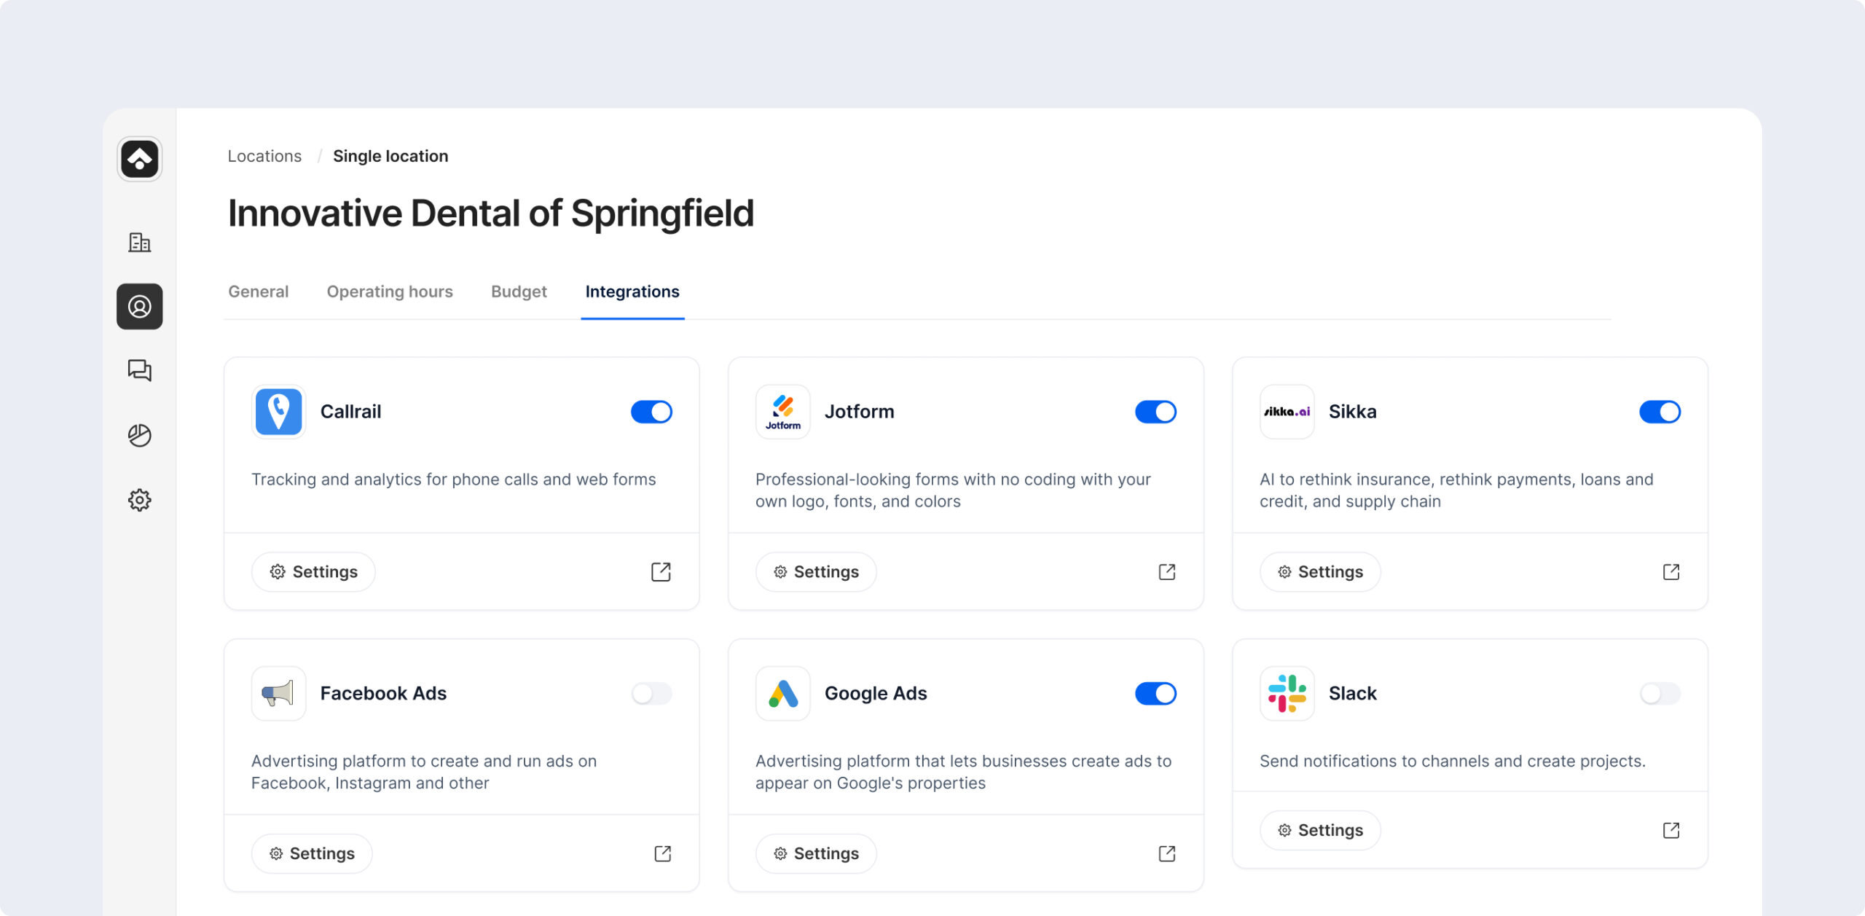Disable the Callrail integration toggle
Viewport: 1865px width, 916px height.
(x=651, y=412)
